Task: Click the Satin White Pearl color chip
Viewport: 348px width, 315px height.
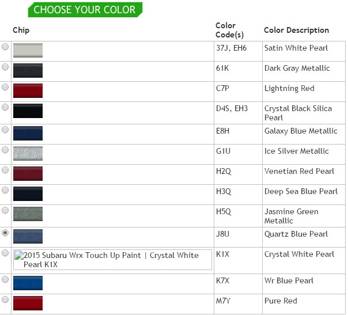Action: coord(28,50)
